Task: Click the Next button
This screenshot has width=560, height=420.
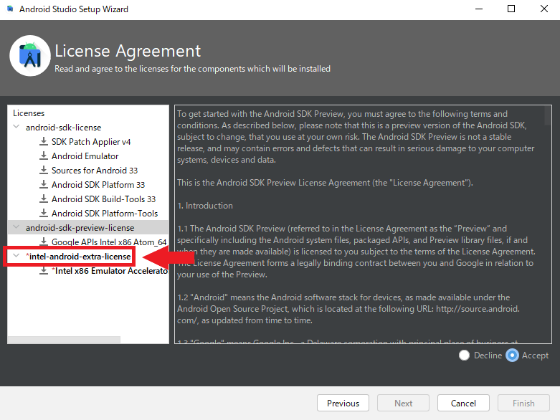Action: pos(403,403)
